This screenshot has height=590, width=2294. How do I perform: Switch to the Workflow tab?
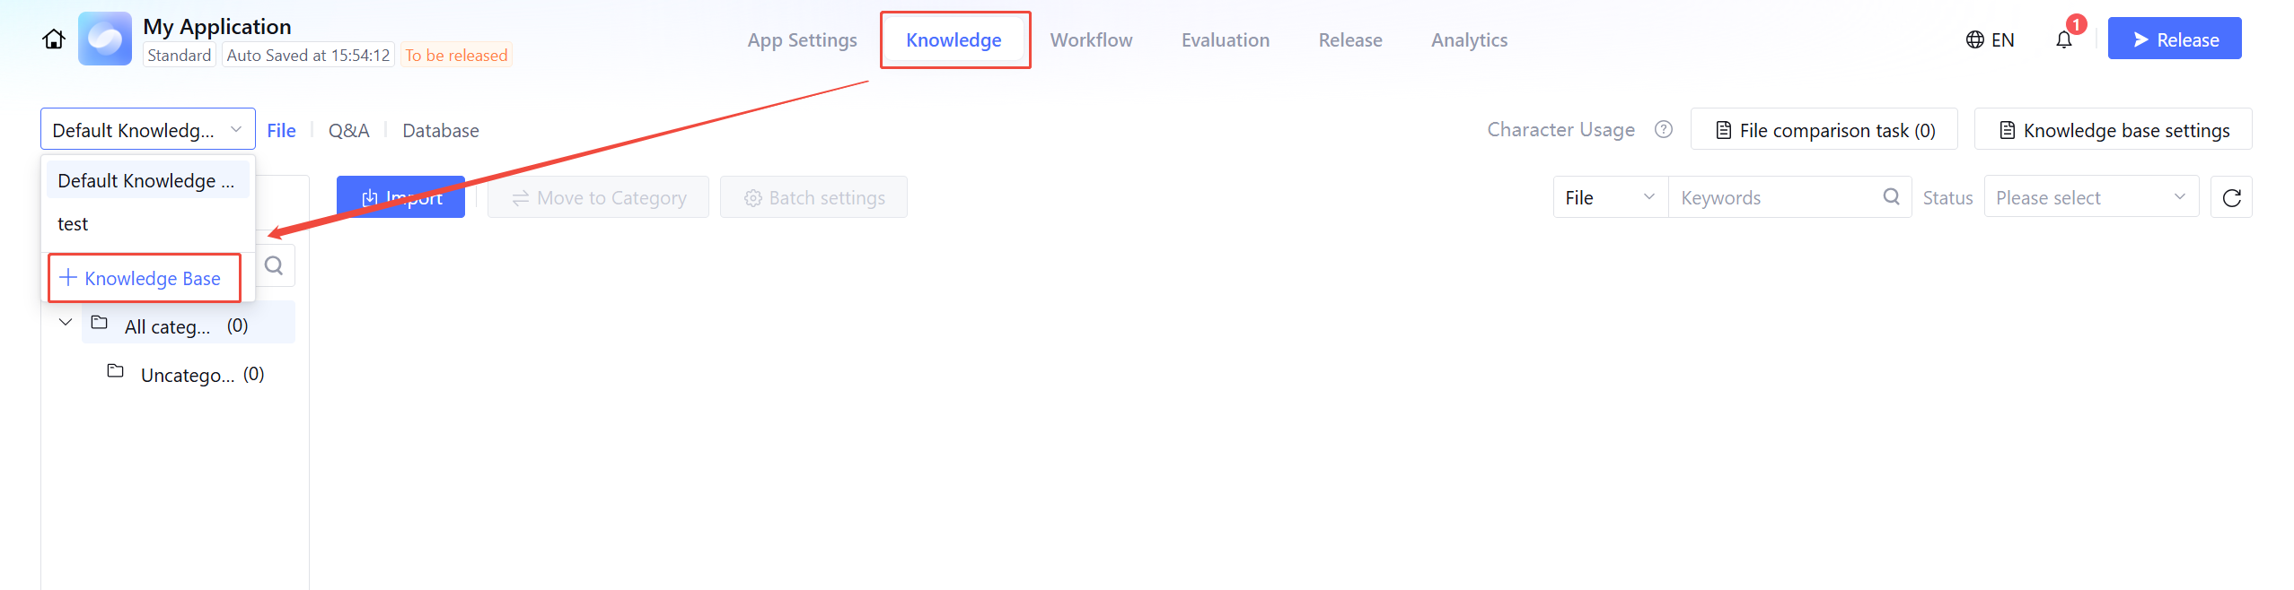1091,40
